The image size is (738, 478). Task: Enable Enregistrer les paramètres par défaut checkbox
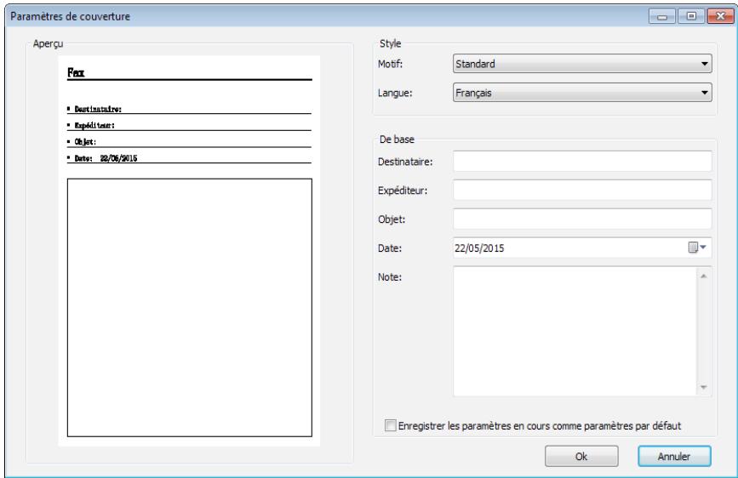point(390,425)
